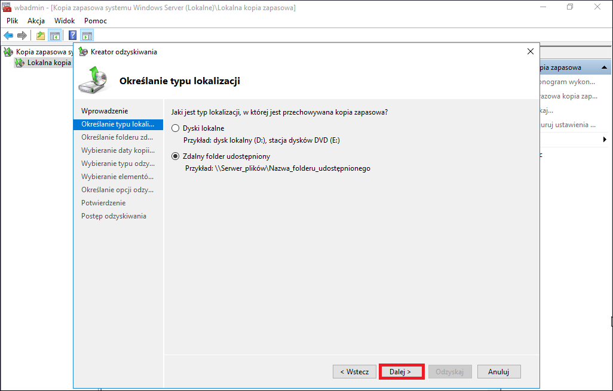Click the Wprowadzenie wizard step
Viewport: 613px width, 391px height.
point(105,111)
